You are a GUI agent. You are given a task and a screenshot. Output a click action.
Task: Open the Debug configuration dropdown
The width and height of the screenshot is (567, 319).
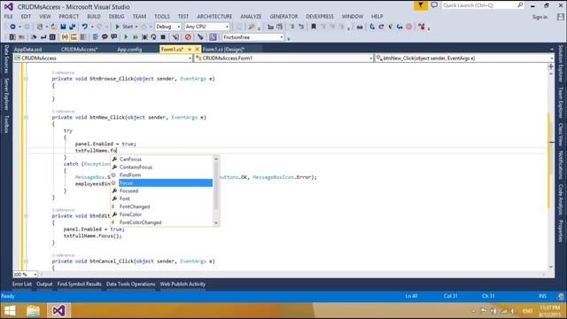(168, 27)
